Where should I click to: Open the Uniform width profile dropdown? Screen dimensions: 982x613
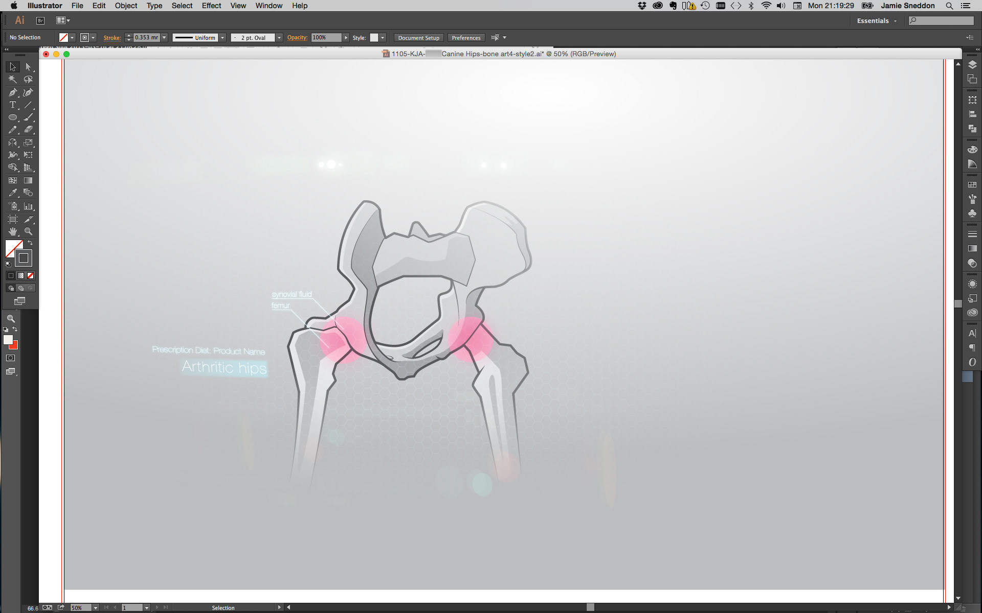222,38
